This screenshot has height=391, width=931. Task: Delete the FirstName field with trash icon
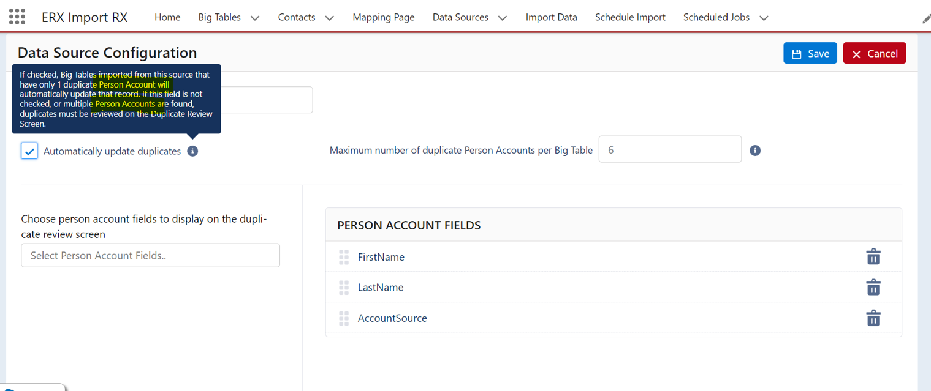coord(873,257)
